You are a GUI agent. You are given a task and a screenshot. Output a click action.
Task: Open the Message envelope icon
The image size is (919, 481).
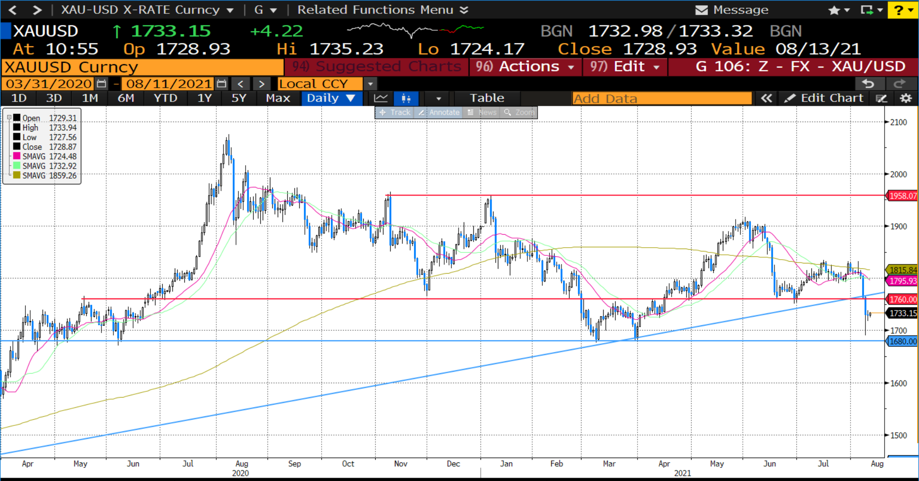(x=701, y=10)
